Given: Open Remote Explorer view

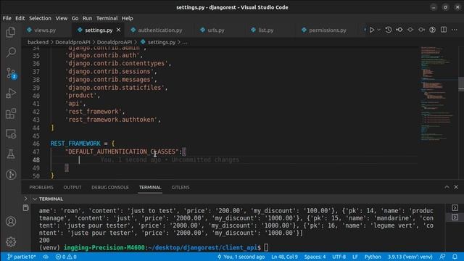Looking at the screenshot, I should point(11,134).
